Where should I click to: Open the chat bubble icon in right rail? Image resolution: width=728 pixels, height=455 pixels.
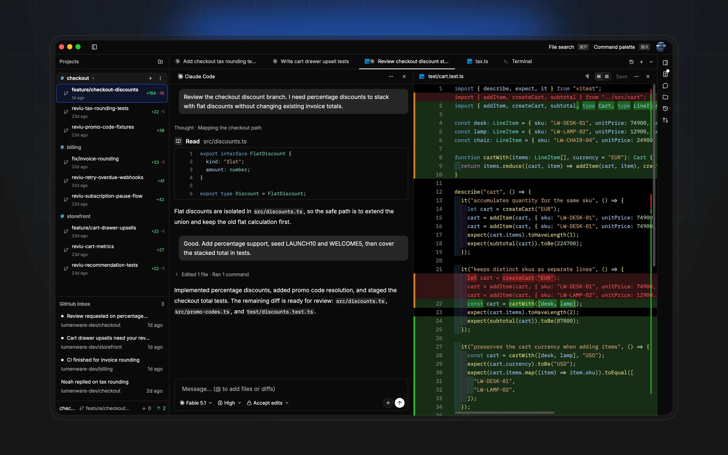[665, 86]
